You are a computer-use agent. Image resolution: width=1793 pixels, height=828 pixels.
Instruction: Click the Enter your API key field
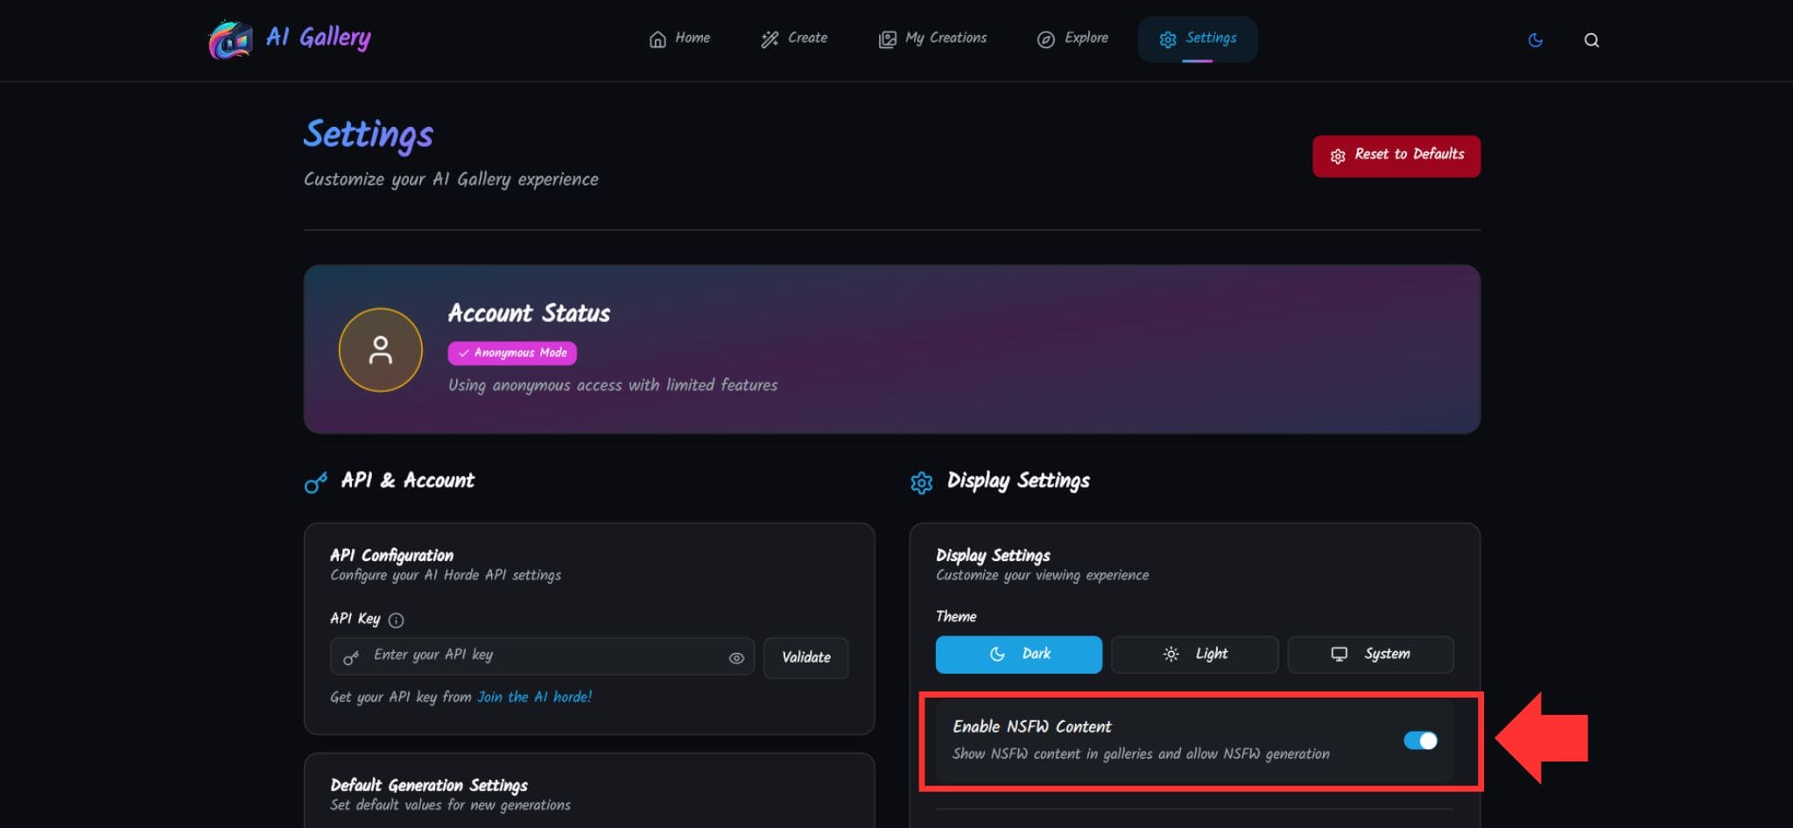click(x=543, y=656)
